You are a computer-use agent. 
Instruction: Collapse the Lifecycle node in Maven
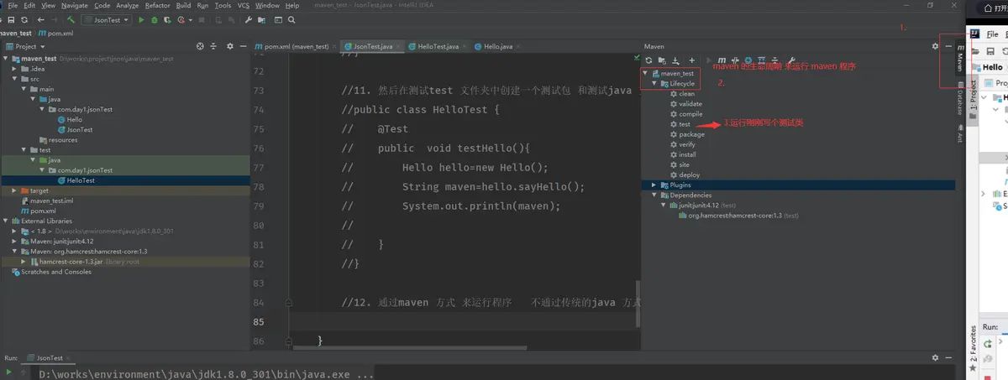point(655,84)
